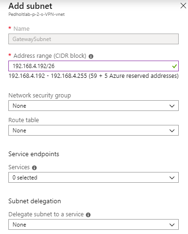
Task: Open Delegate subnet to a service dropdown
Action: pos(93,224)
